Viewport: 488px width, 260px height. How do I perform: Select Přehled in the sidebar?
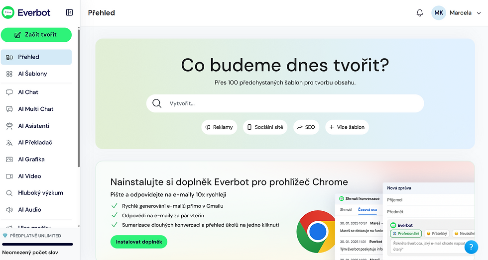[x=36, y=57]
